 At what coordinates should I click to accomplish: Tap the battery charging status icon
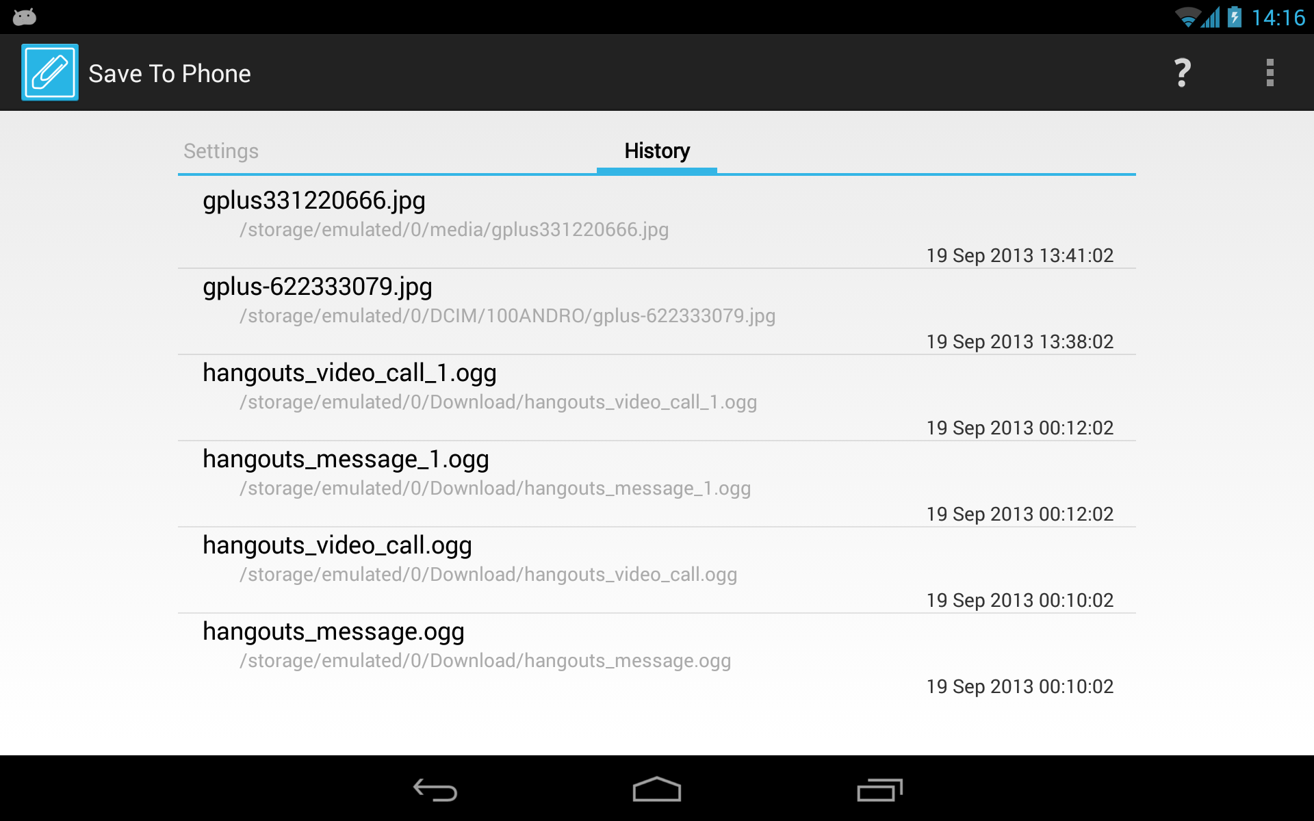pos(1235,17)
